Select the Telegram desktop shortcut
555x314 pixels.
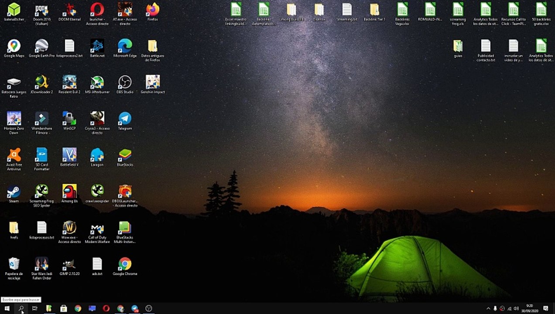click(x=125, y=121)
